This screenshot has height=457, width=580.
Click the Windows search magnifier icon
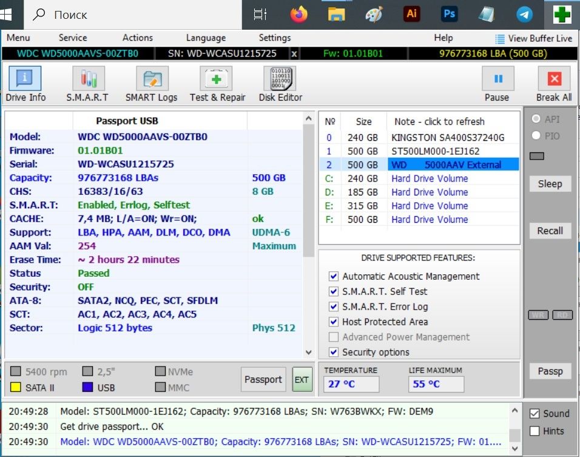39,15
